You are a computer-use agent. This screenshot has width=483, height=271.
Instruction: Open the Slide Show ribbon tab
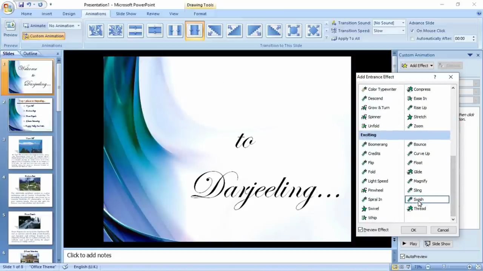(126, 14)
